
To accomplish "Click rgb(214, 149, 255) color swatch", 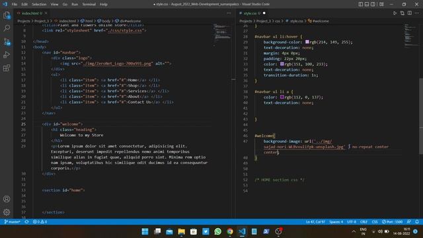I will click(x=307, y=42).
